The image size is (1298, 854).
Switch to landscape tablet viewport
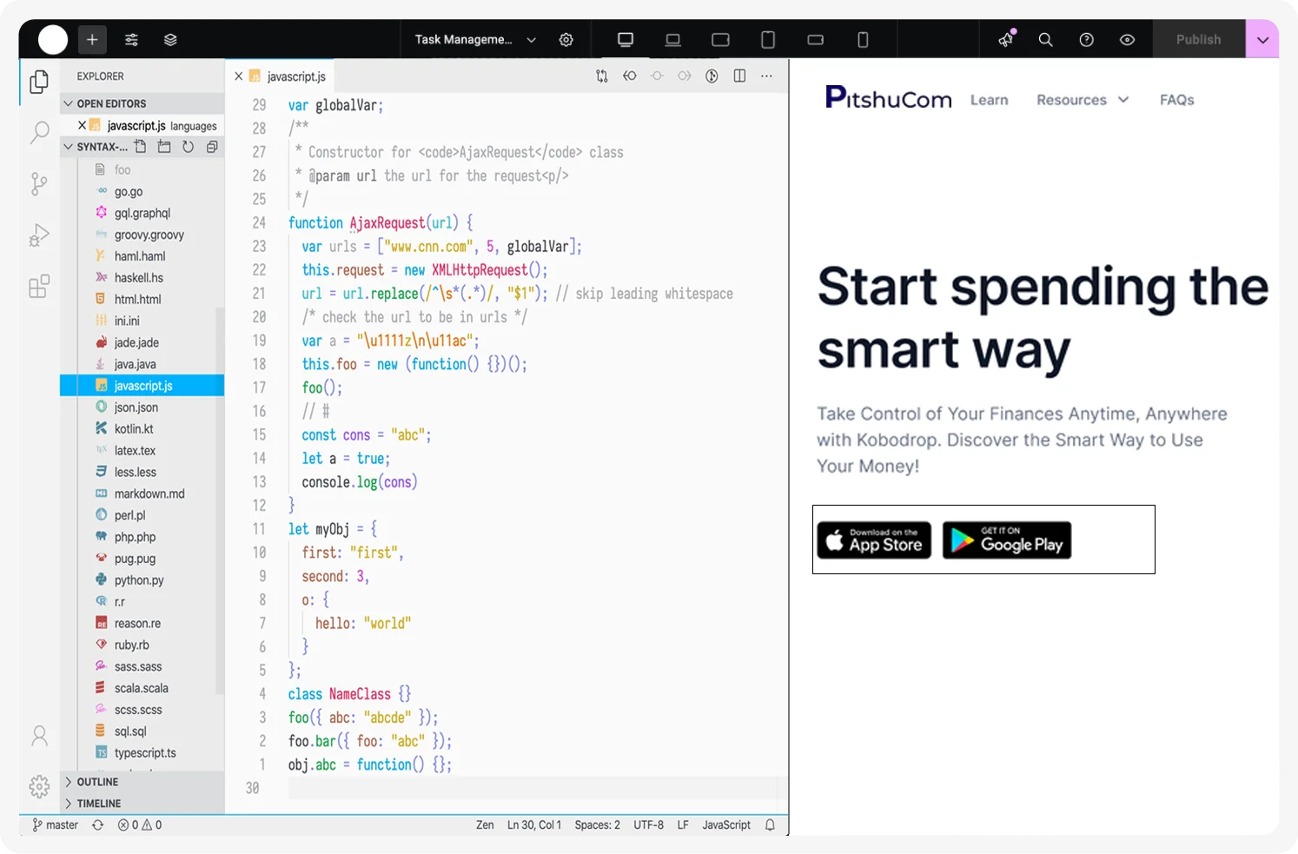point(720,39)
